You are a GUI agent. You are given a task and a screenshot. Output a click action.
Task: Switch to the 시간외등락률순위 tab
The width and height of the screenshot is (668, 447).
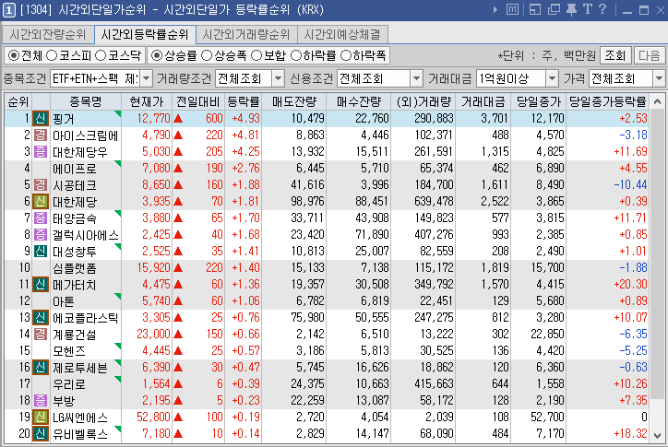click(x=145, y=34)
